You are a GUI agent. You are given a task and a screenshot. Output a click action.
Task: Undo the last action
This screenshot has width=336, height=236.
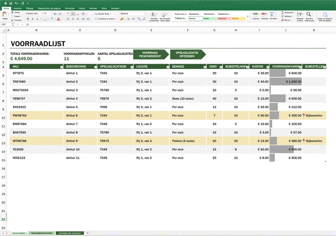click(16, 3)
